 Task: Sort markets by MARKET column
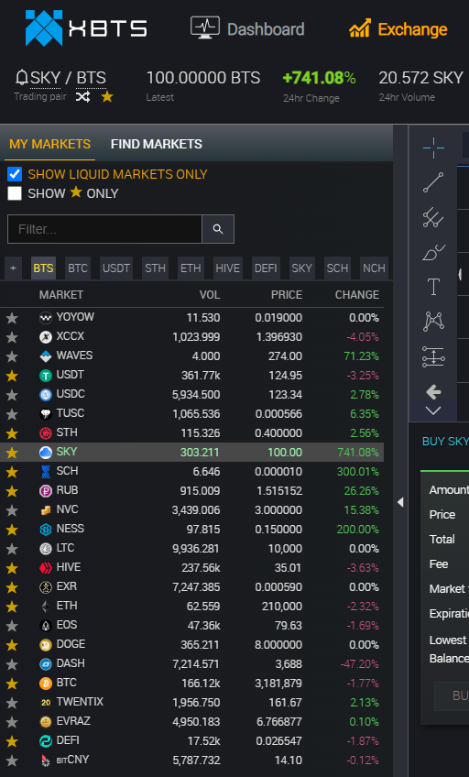(61, 295)
